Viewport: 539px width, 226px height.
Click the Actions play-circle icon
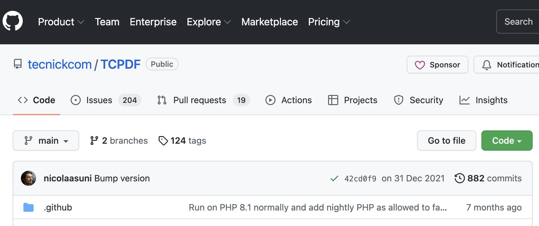tap(270, 100)
